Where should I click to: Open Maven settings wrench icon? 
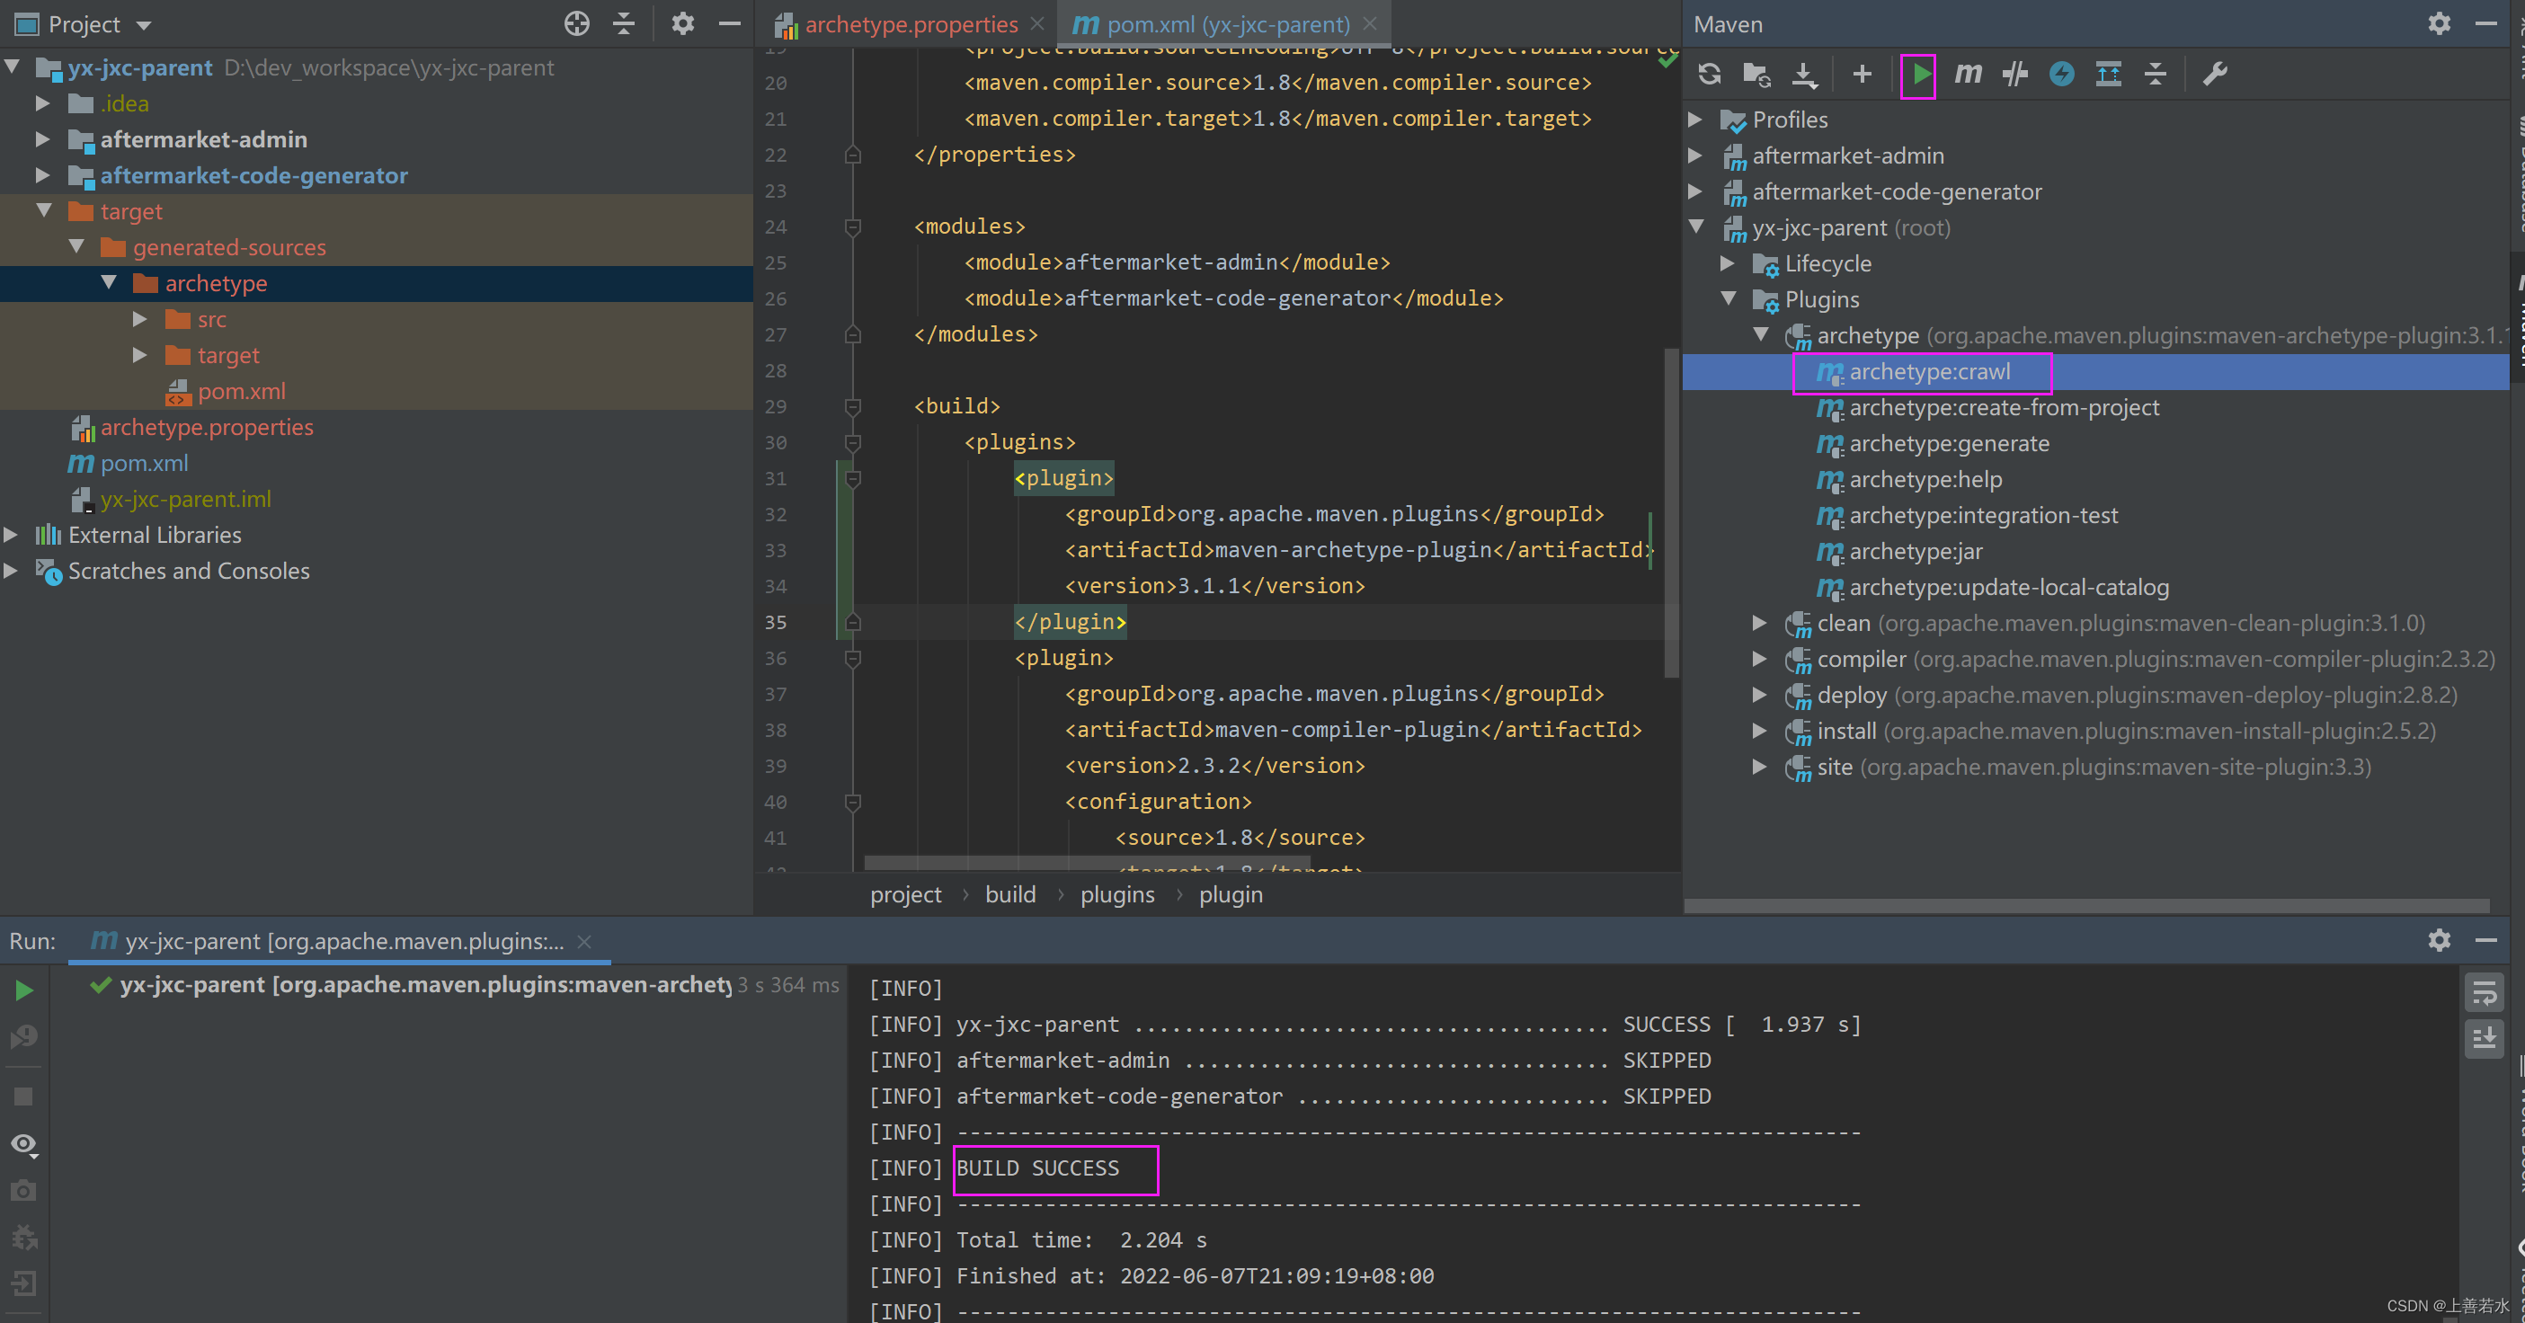tap(2215, 75)
